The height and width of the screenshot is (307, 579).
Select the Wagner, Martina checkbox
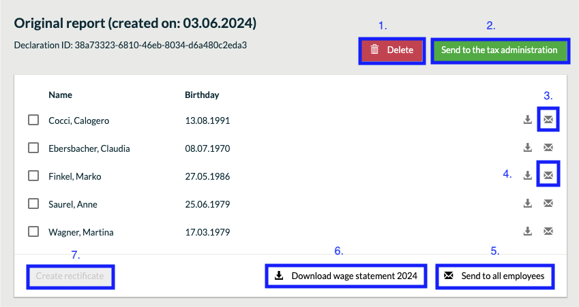point(33,231)
